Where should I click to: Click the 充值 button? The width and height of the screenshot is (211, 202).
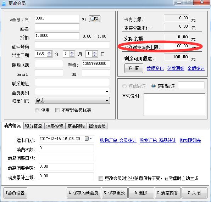[134, 68]
